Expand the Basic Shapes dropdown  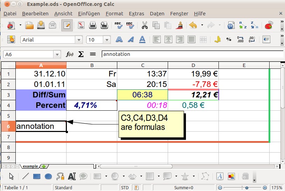point(106,176)
